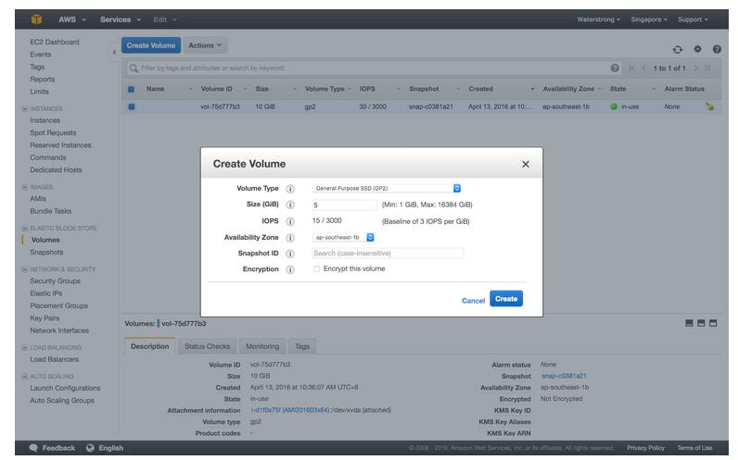Click the Feedback speech bubble icon
This screenshot has height=460, width=738.
pos(33,448)
